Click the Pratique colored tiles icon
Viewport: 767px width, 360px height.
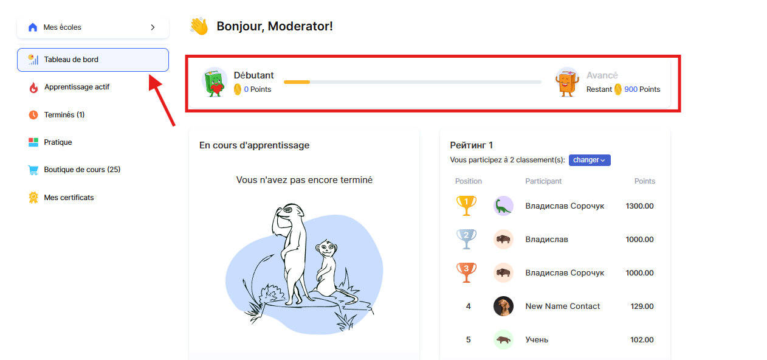pyautogui.click(x=33, y=142)
